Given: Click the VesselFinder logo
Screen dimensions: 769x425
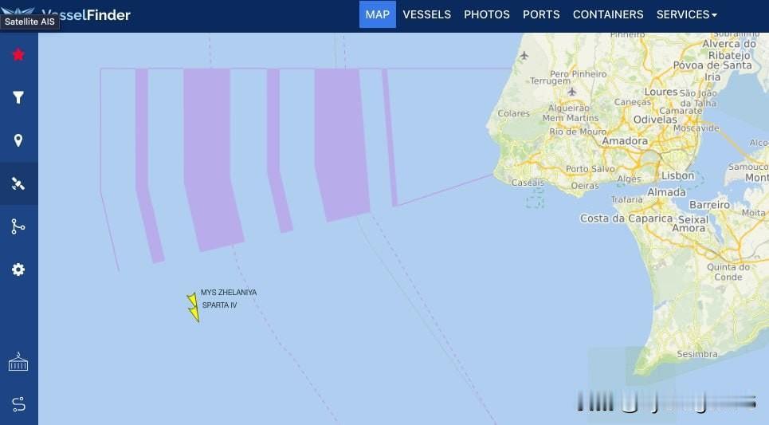Looking at the screenshot, I should [66, 14].
